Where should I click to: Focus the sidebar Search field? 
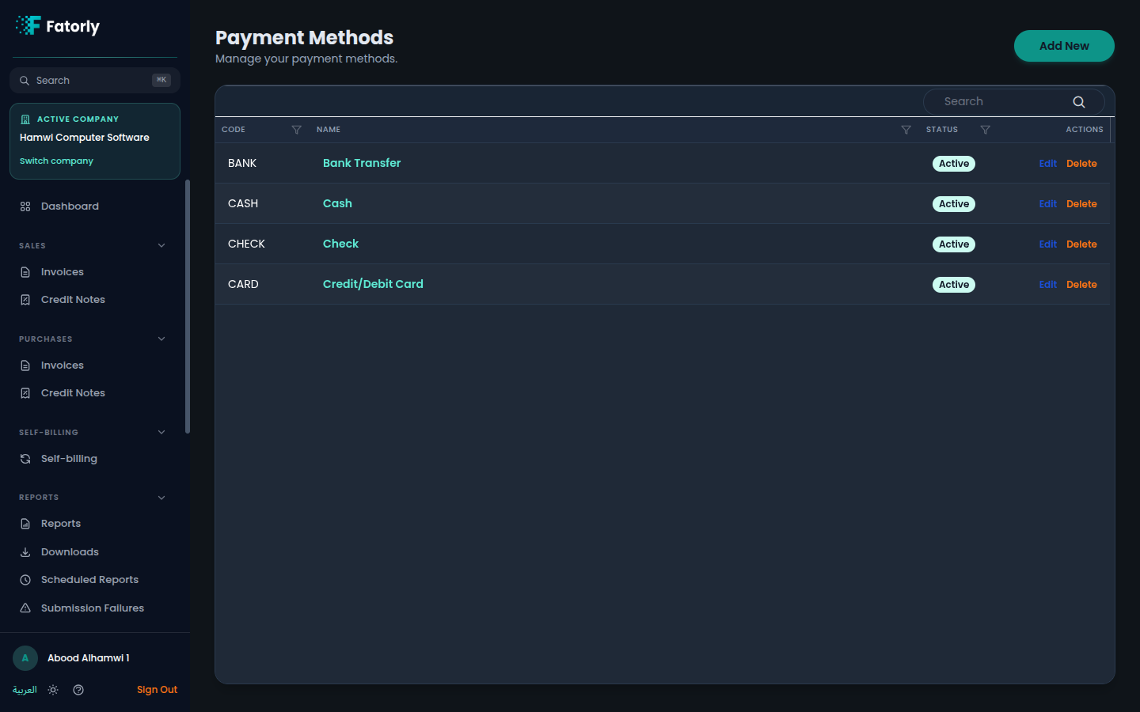coord(95,81)
